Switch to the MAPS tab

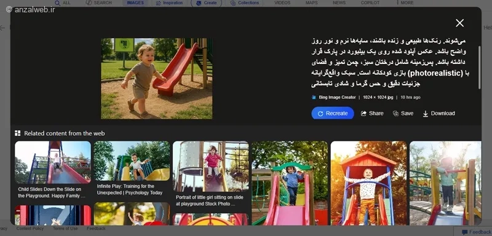click(x=311, y=3)
